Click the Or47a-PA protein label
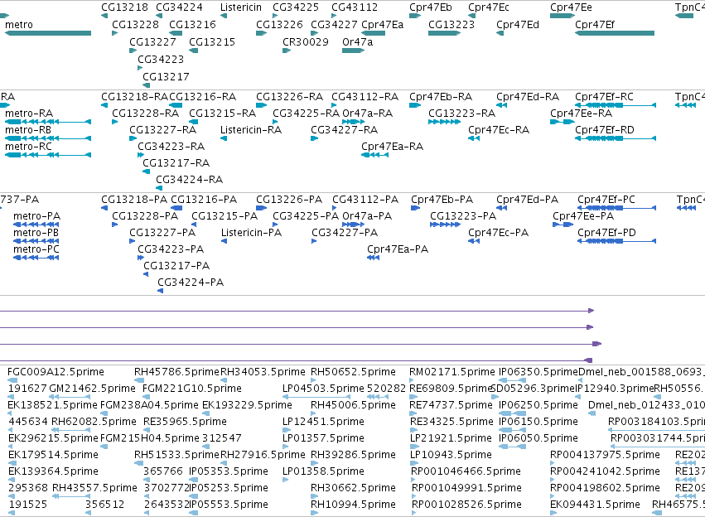Image resolution: width=705 pixels, height=517 pixels. point(367,216)
